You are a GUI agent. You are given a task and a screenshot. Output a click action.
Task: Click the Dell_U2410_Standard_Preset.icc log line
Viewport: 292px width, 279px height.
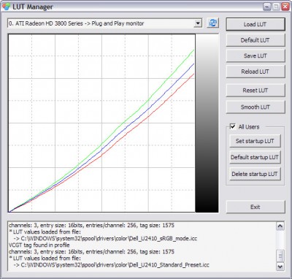pos(111,264)
